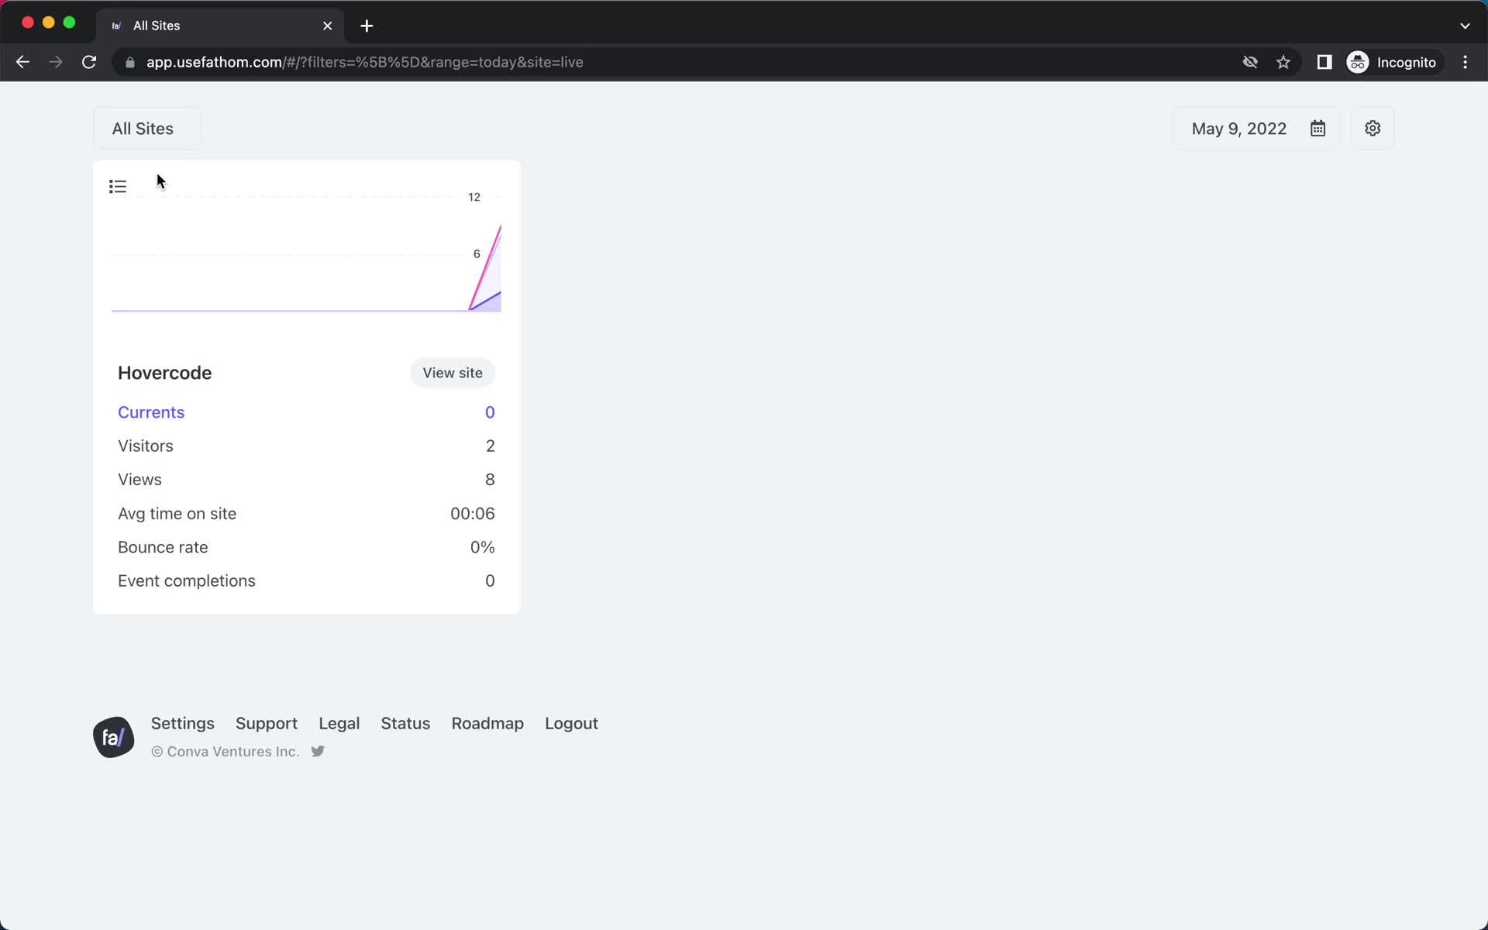Open dashboard settings gear icon
This screenshot has height=930, width=1488.
1373,129
